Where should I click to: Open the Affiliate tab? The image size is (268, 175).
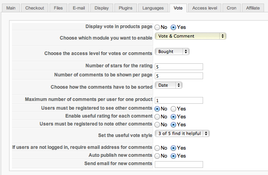(253, 8)
